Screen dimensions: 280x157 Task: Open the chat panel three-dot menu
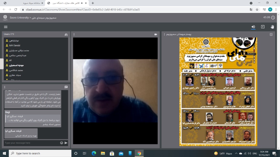coord(5,87)
